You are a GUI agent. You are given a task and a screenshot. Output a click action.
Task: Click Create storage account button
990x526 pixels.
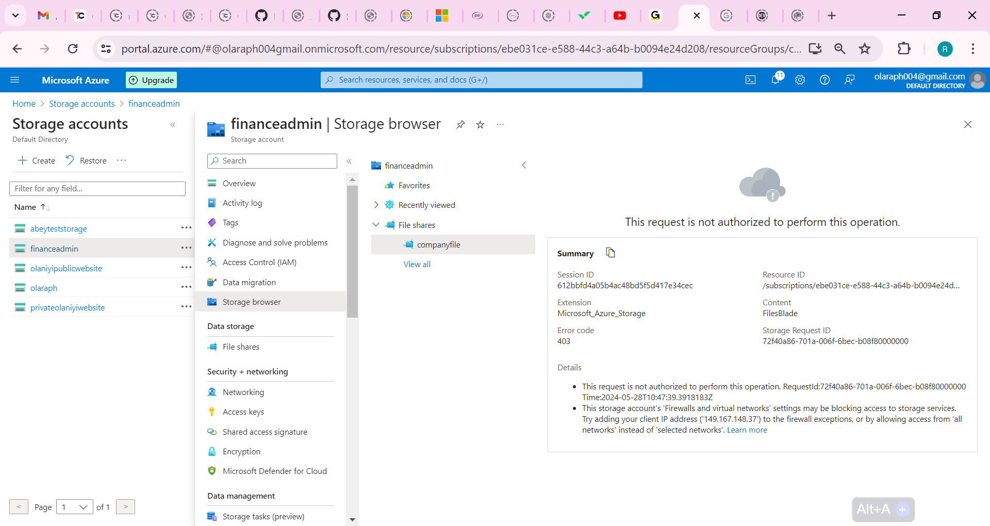click(x=37, y=160)
